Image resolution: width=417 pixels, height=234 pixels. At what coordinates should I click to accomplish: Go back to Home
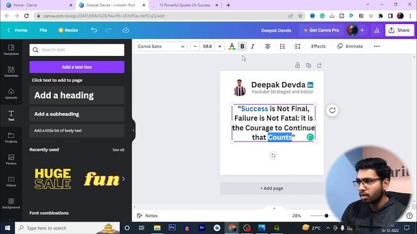pos(18,31)
